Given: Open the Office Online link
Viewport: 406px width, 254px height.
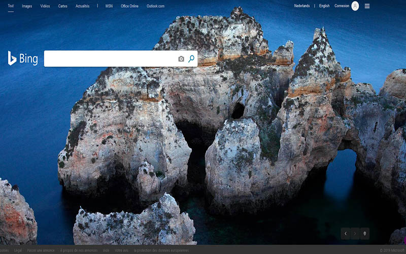Looking at the screenshot, I should (x=129, y=6).
